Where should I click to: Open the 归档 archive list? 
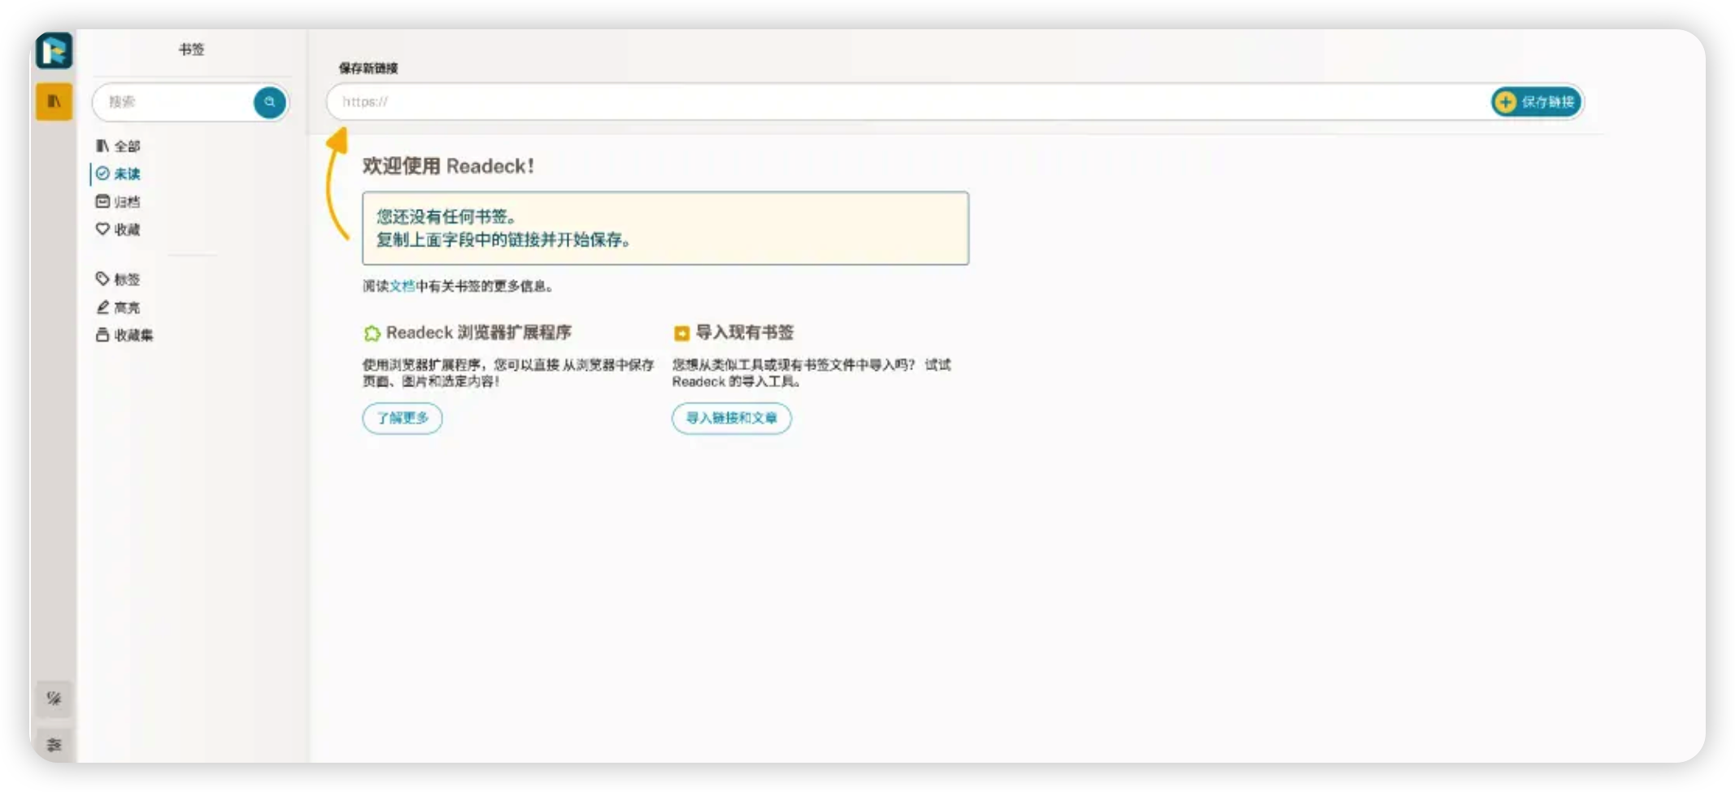tap(118, 202)
